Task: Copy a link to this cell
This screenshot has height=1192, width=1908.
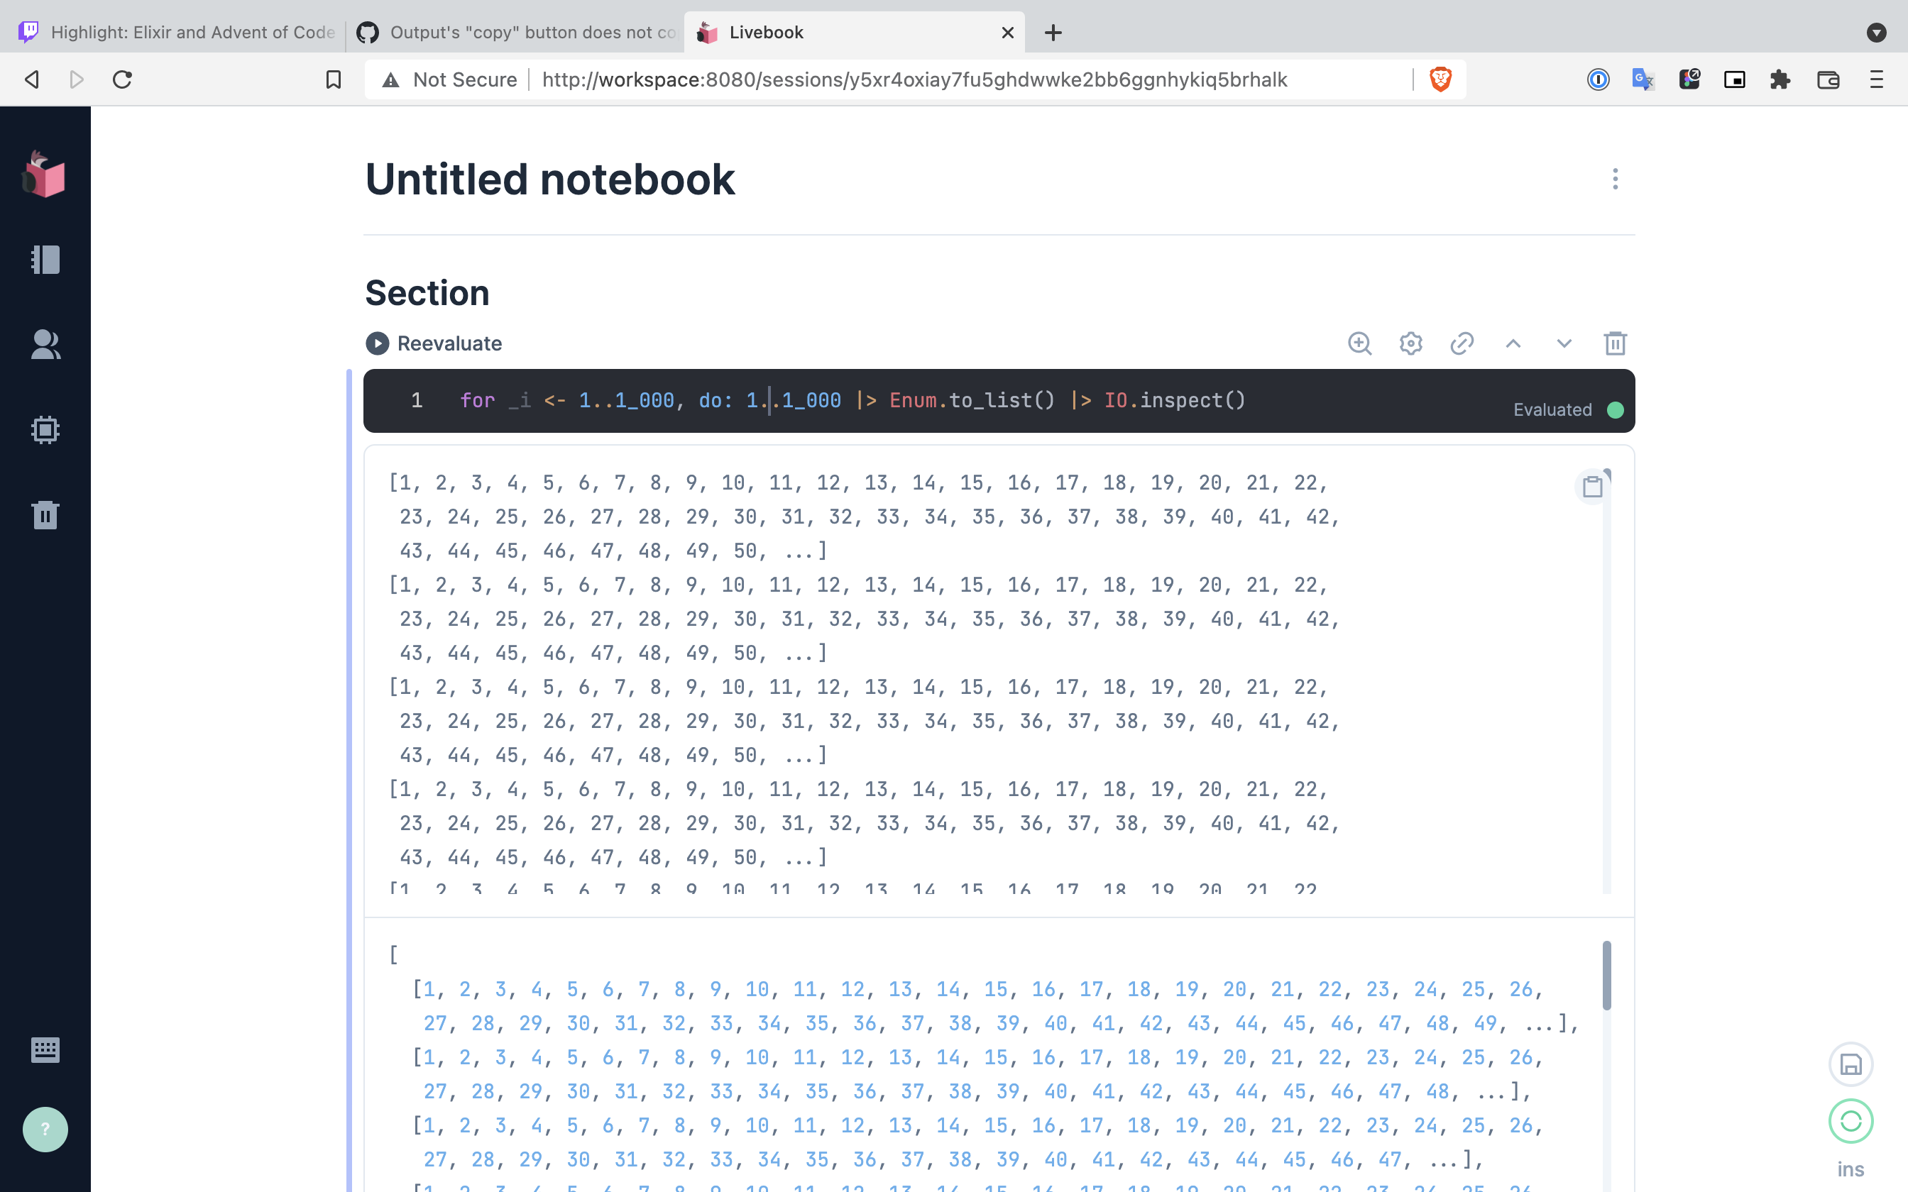Action: 1461,343
